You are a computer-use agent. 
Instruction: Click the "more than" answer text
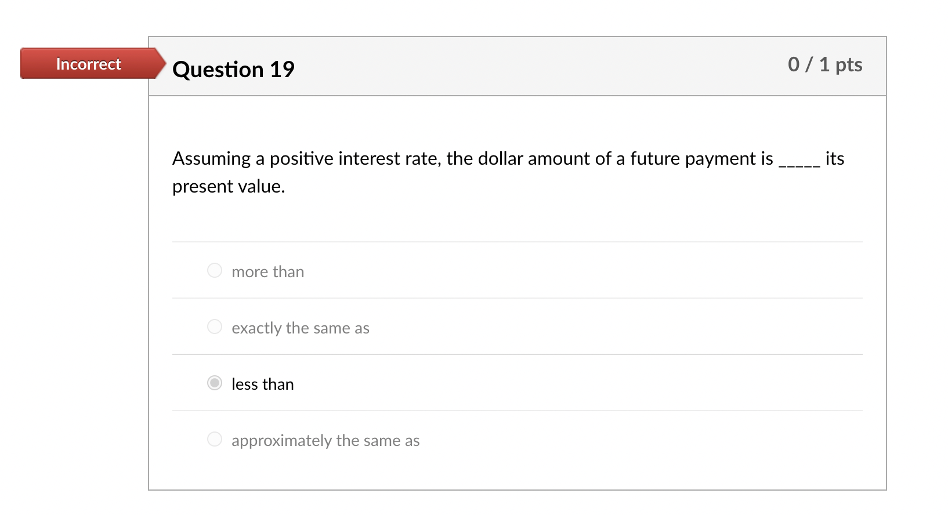pyautogui.click(x=268, y=271)
